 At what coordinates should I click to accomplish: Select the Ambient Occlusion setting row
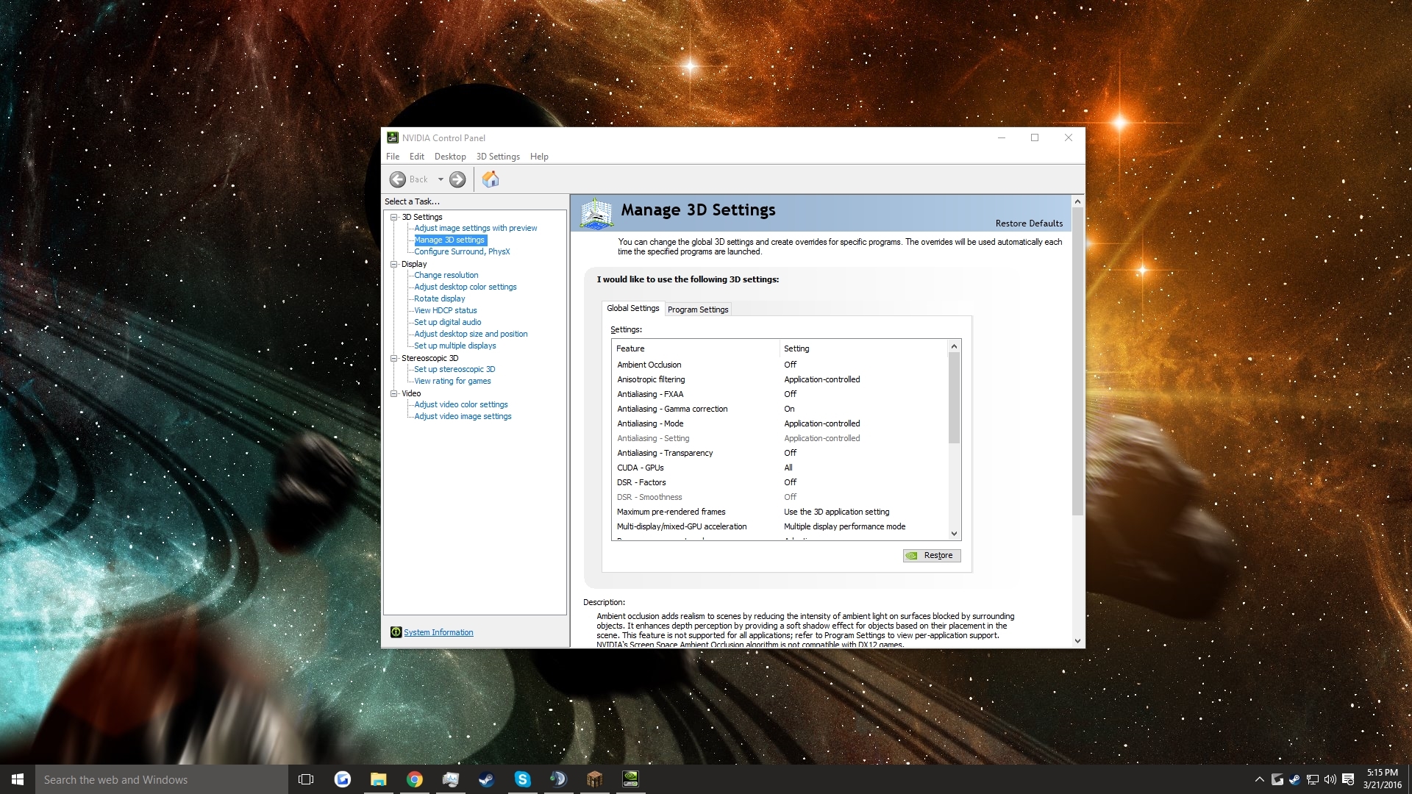coord(649,365)
